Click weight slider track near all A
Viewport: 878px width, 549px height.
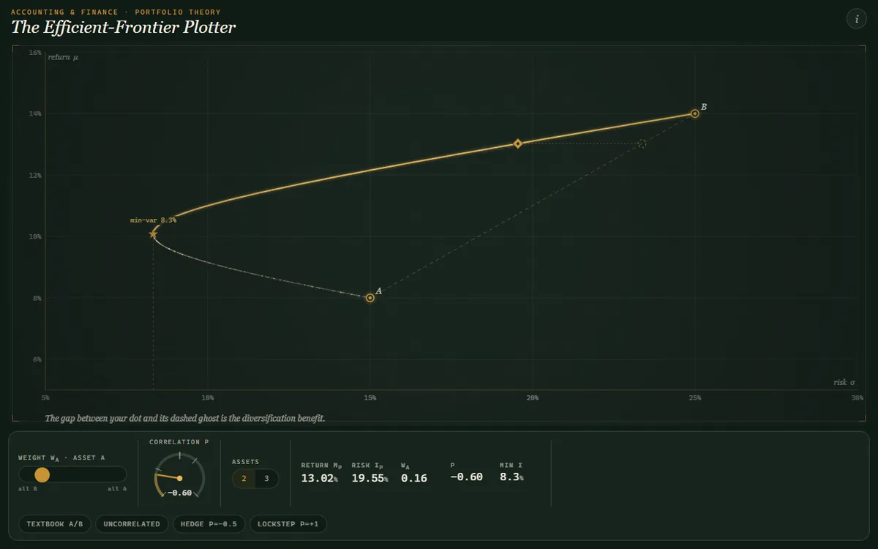point(117,474)
